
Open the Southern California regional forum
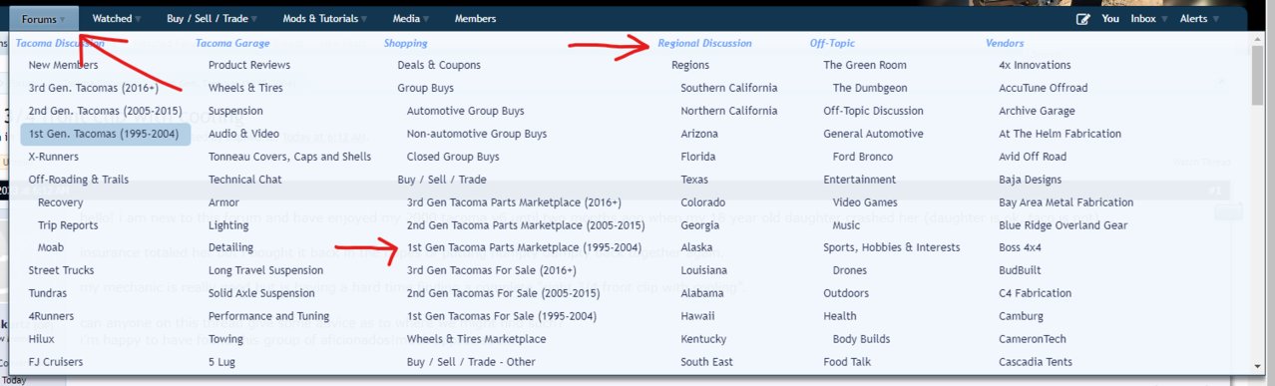(728, 88)
